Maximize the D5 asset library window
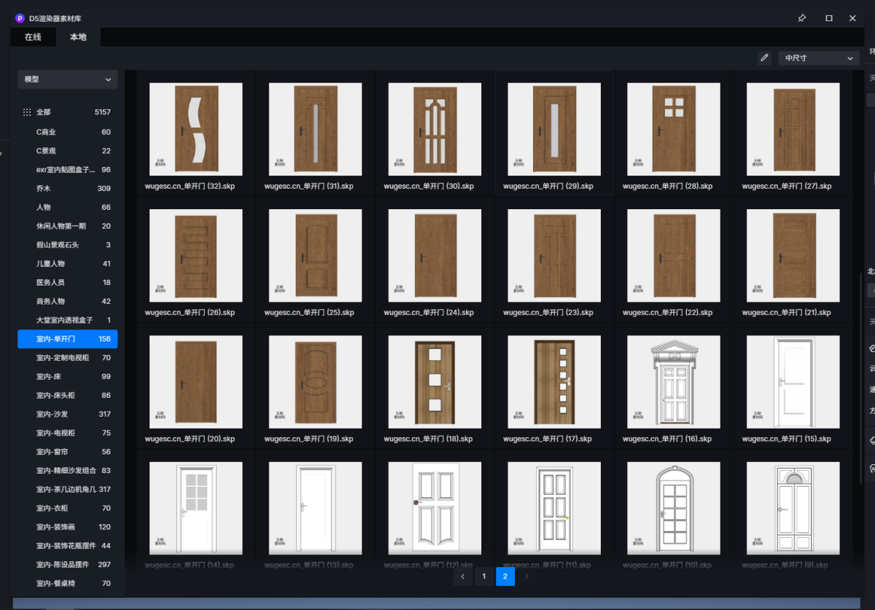The image size is (875, 610). [829, 18]
